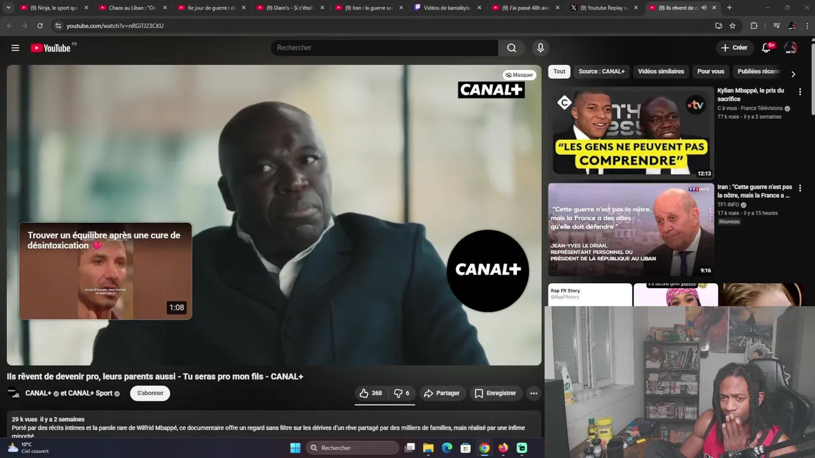
Task: Select Vidéos similaires filter chip
Action: click(x=661, y=71)
